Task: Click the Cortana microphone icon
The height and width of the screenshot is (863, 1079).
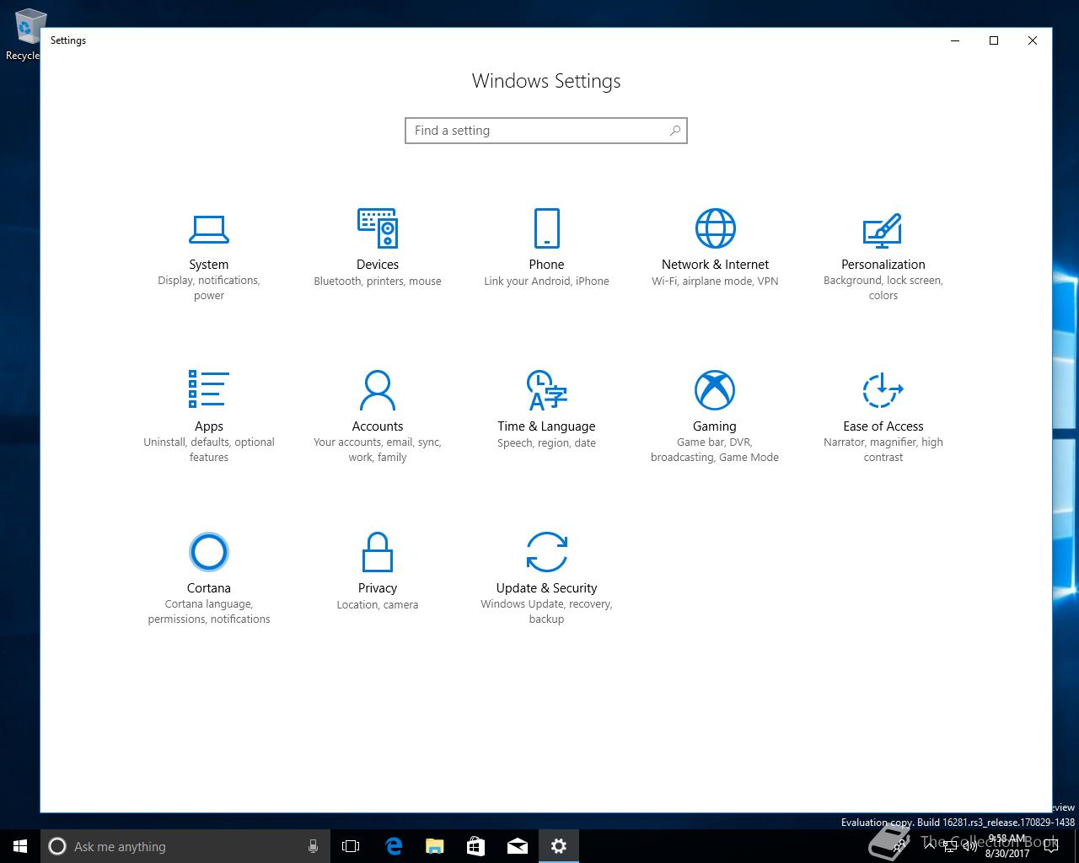Action: [313, 846]
